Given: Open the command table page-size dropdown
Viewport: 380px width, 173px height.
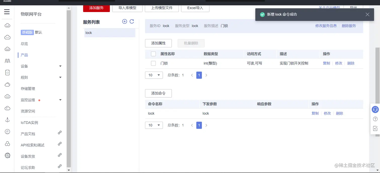Looking at the screenshot, I should (154, 125).
